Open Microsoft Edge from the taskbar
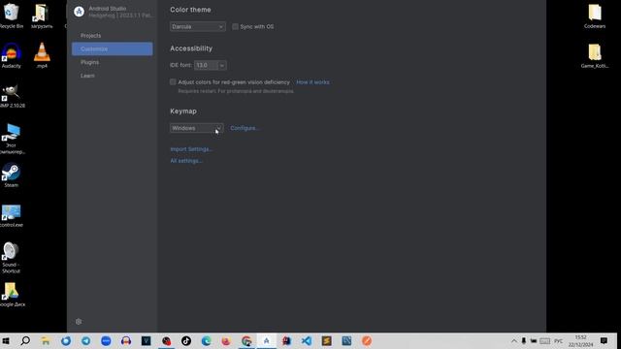Image resolution: width=621 pixels, height=349 pixels. click(x=206, y=340)
